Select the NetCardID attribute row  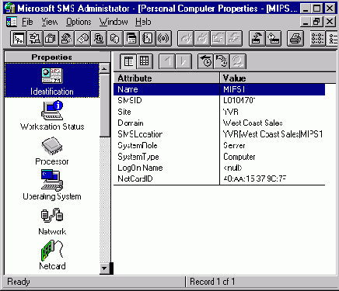219,178
